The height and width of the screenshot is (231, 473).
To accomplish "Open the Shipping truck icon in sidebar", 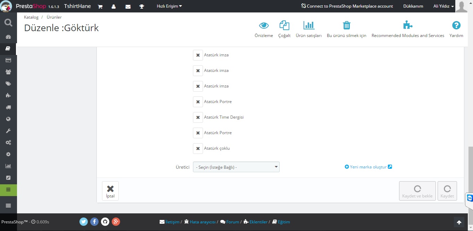I will 8,107.
